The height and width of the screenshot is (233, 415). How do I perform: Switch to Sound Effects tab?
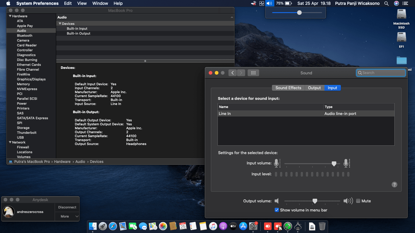(x=288, y=88)
